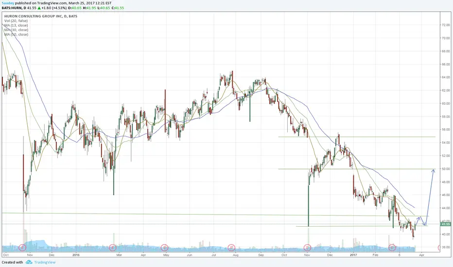Screen dimensions: 453x267
Task: Select the MA (30, close) indicator legend
Action: point(16,30)
